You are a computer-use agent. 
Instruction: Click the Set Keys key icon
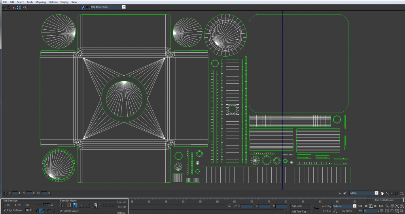316,208
